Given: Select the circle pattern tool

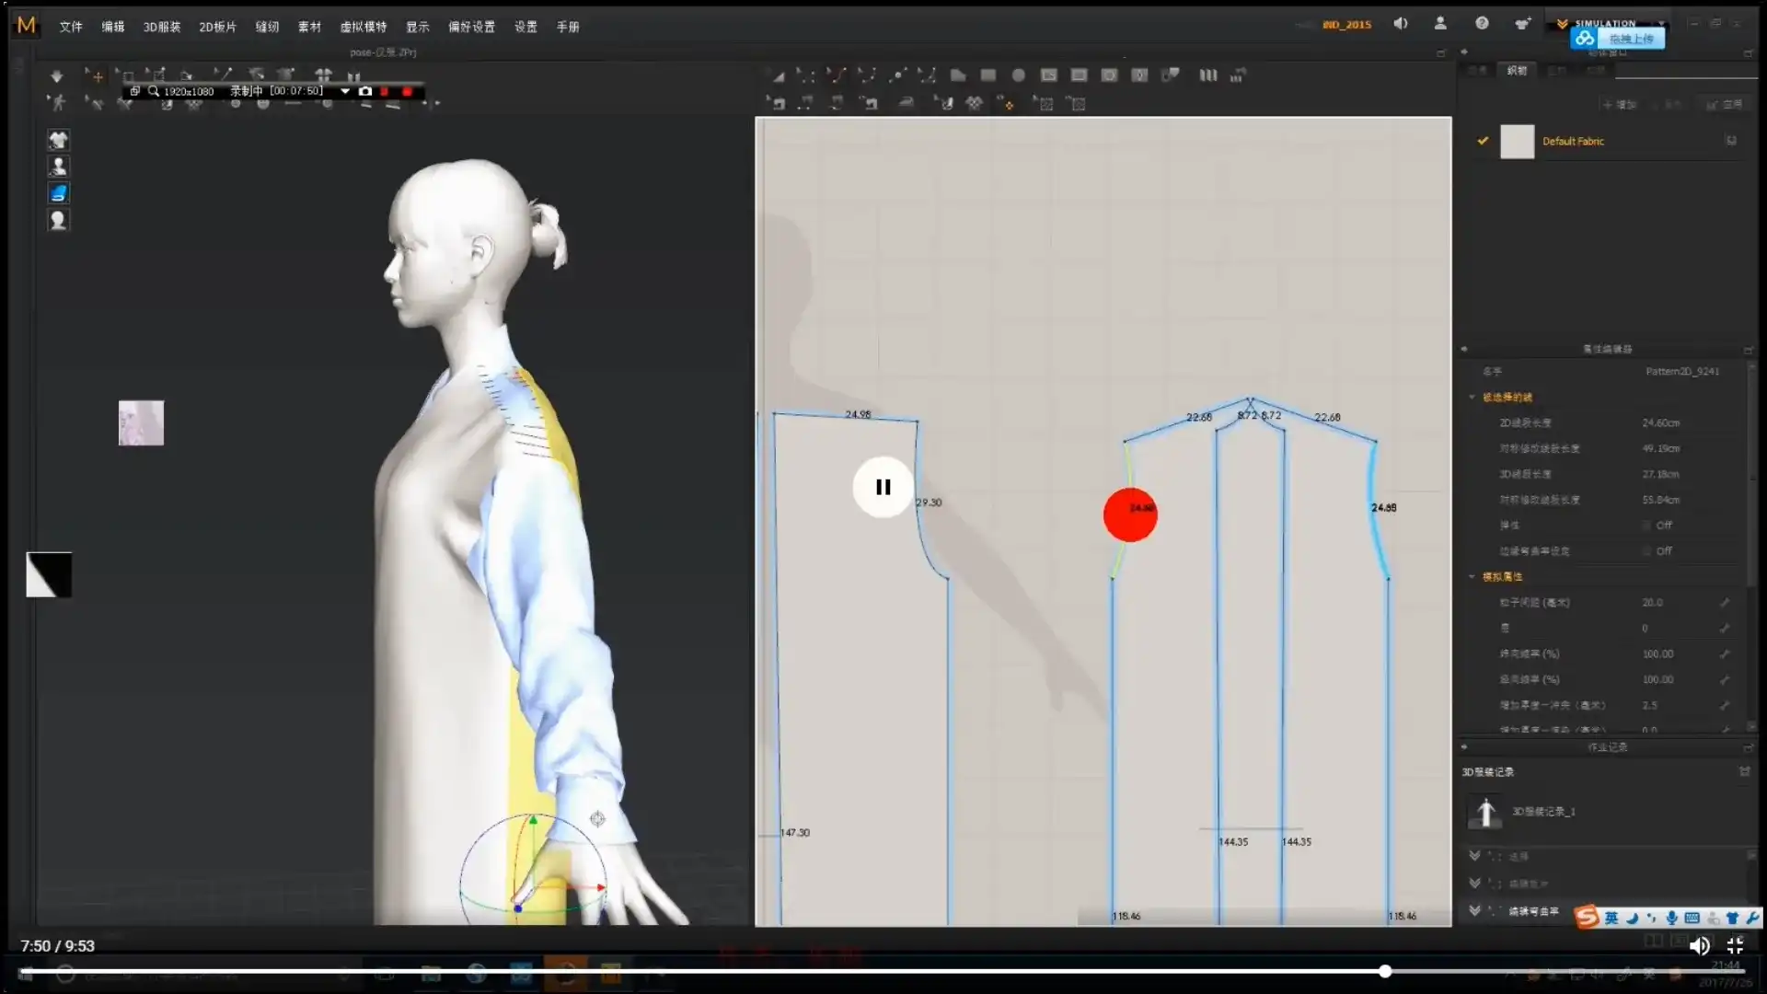Looking at the screenshot, I should tap(1019, 75).
